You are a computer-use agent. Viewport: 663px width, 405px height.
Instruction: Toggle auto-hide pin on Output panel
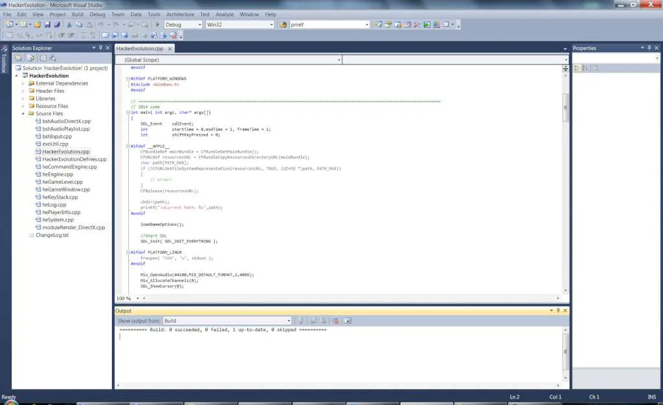click(x=558, y=311)
